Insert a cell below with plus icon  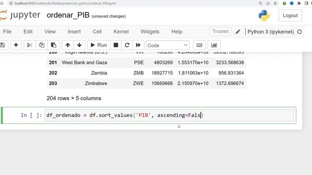(x=16, y=45)
